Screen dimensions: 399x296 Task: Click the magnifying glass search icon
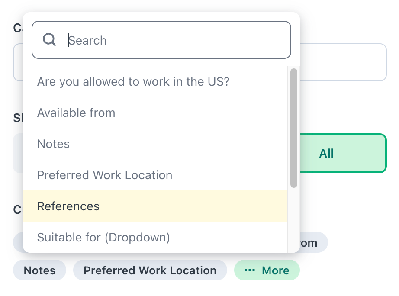coord(49,39)
